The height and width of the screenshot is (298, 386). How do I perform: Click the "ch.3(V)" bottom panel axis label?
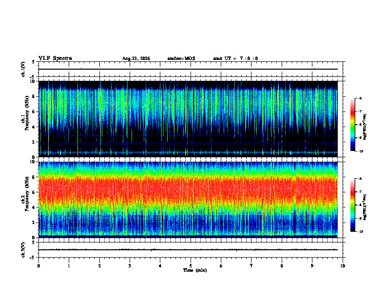point(23,250)
